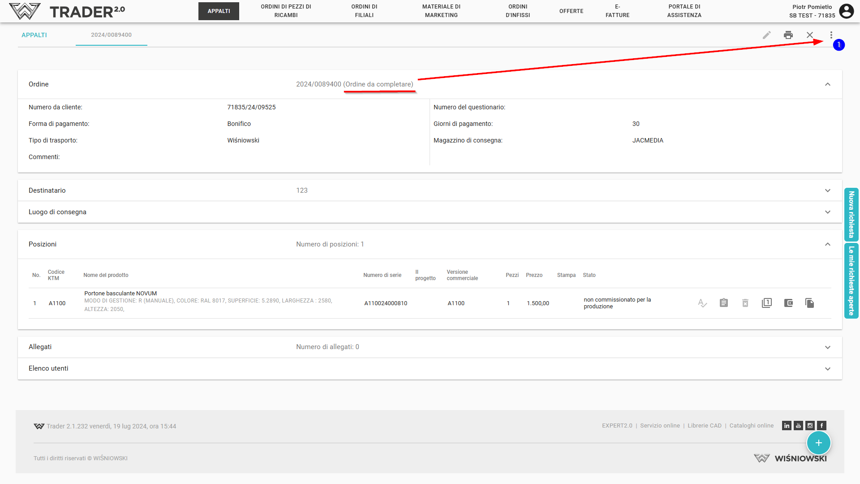Click the numbered pages icon in position row
The width and height of the screenshot is (860, 484).
click(767, 303)
